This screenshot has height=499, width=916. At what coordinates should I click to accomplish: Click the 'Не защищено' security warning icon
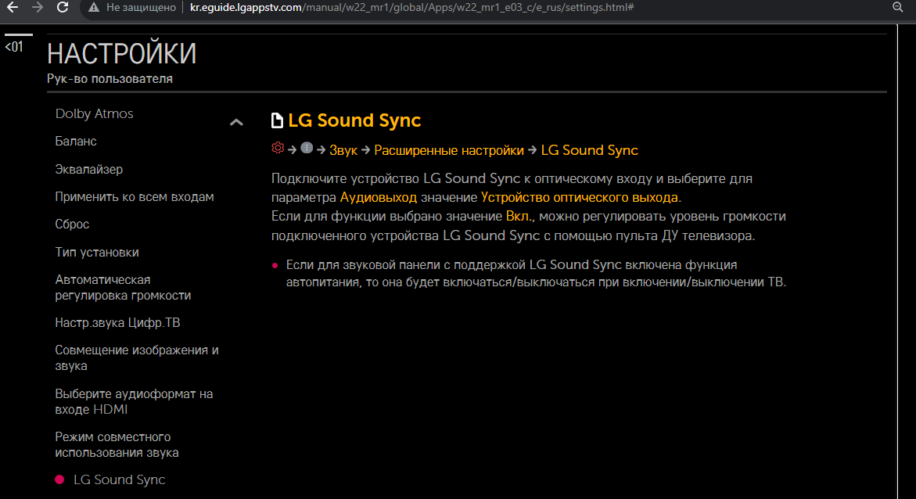point(94,7)
